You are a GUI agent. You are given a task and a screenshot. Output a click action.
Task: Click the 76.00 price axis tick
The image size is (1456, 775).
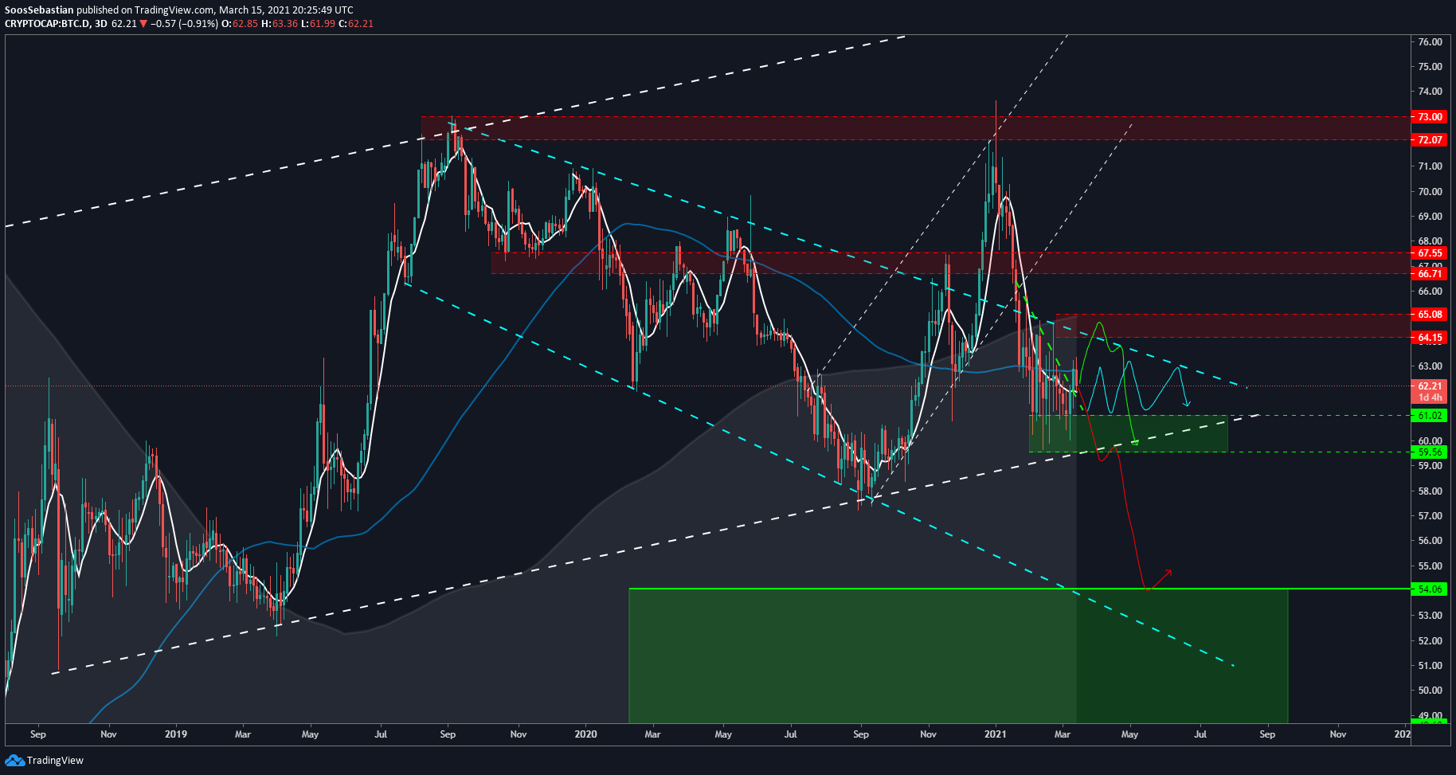click(x=1430, y=42)
